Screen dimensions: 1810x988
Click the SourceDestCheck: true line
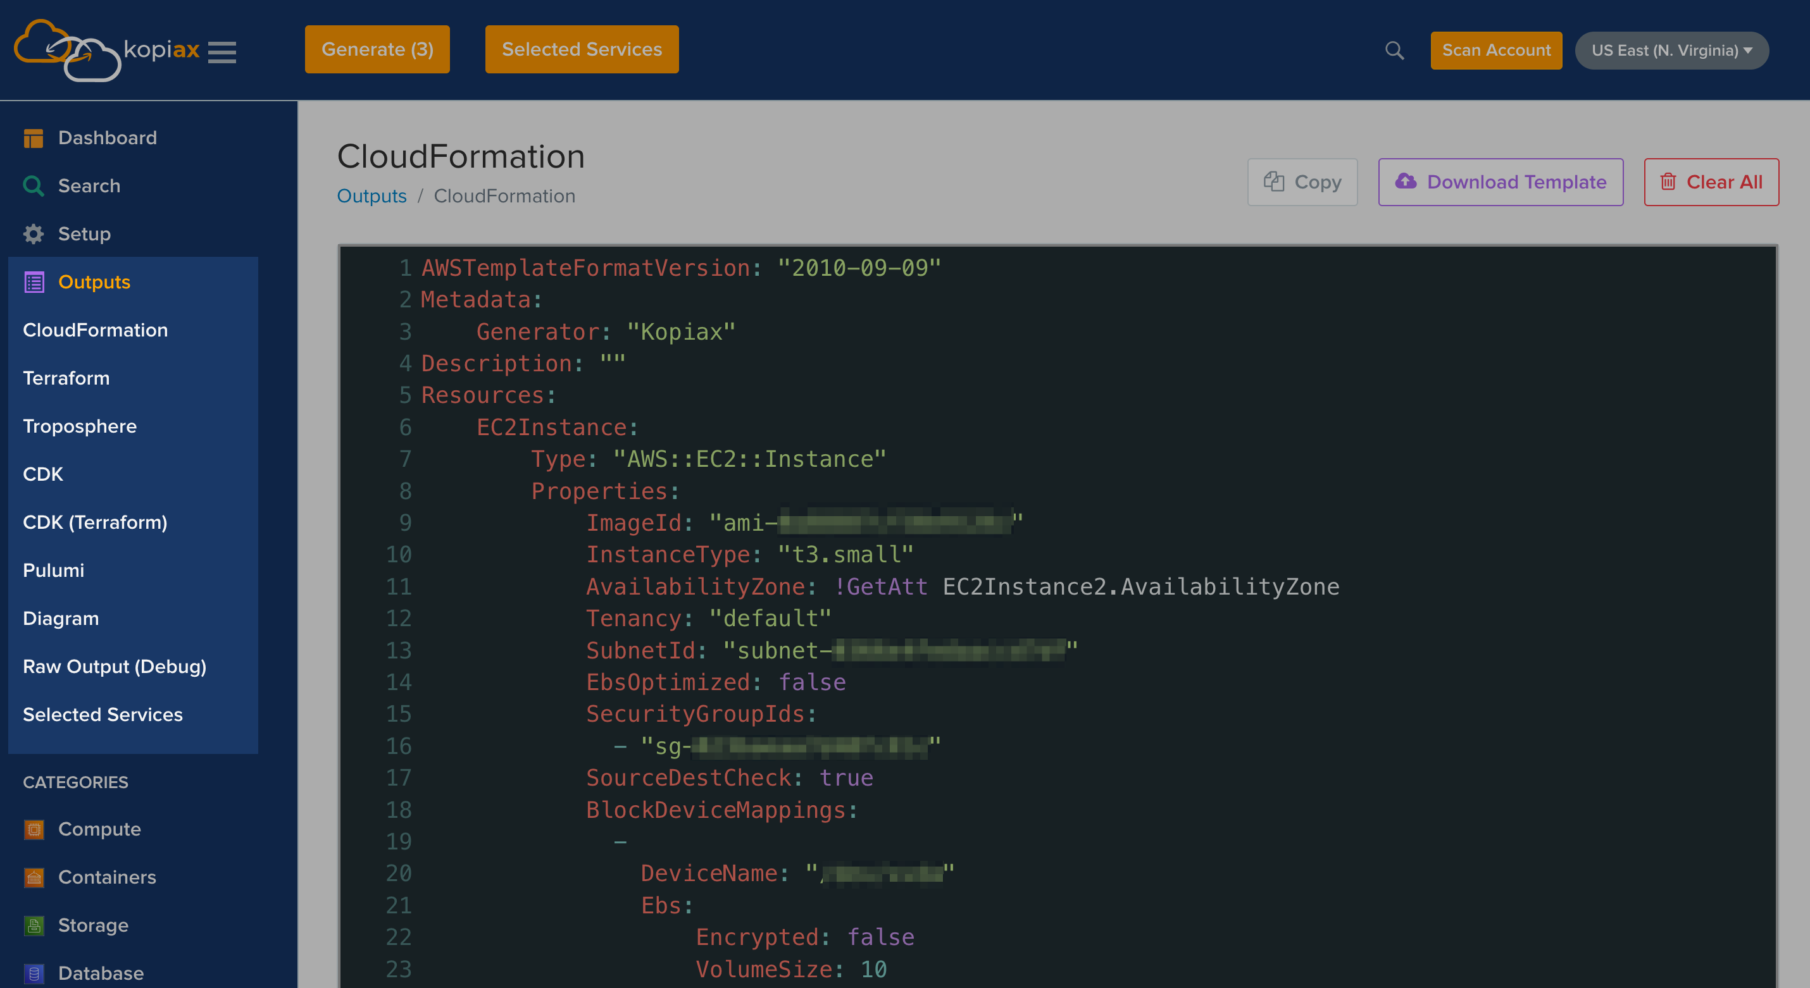[x=729, y=778]
